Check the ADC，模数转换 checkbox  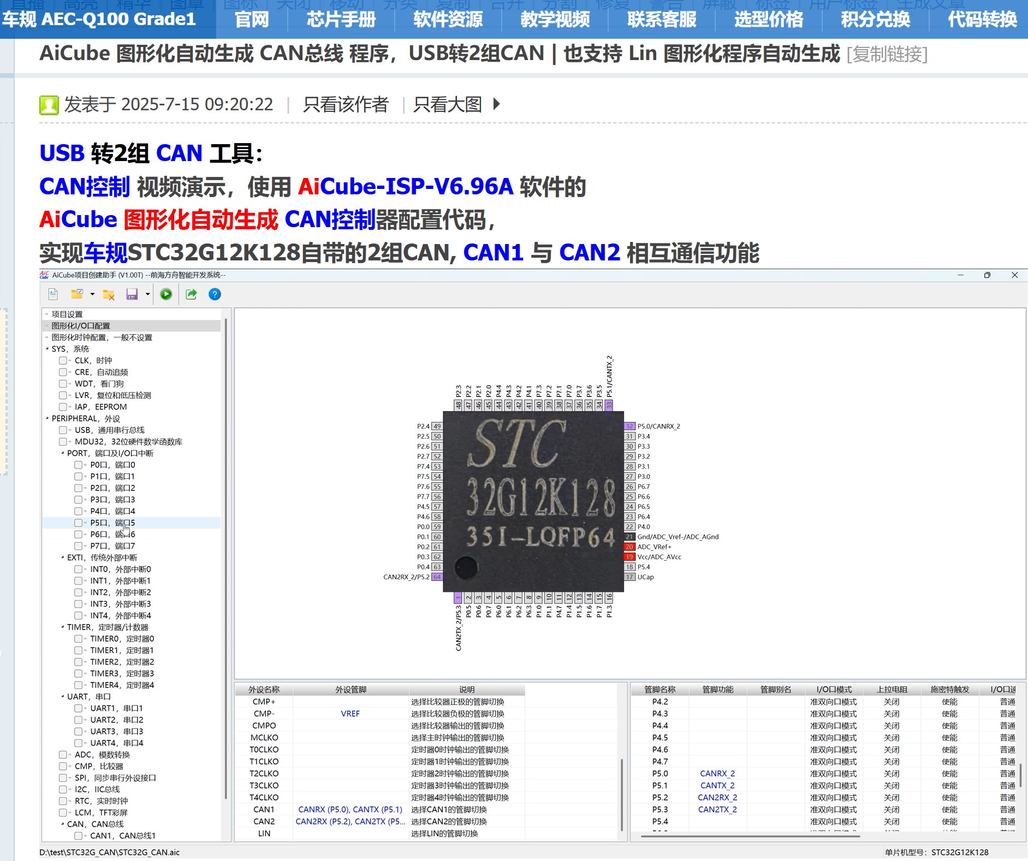point(63,755)
